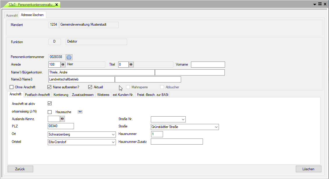Open the Kontierung tab
Viewport: 329px width, 179px height.
click(x=61, y=95)
